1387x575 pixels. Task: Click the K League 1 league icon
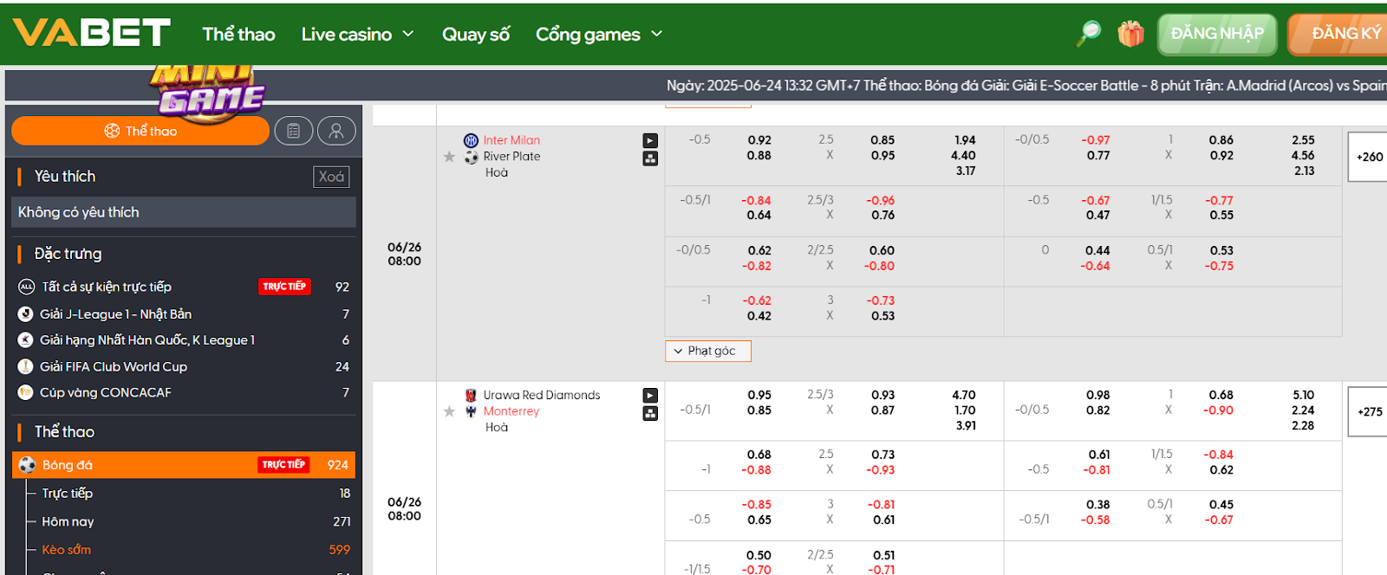coord(26,340)
